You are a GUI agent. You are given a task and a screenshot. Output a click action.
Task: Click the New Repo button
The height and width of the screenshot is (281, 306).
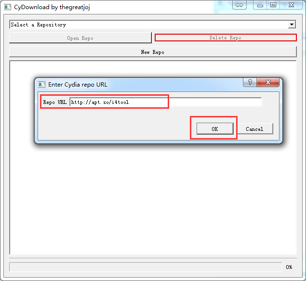click(153, 52)
